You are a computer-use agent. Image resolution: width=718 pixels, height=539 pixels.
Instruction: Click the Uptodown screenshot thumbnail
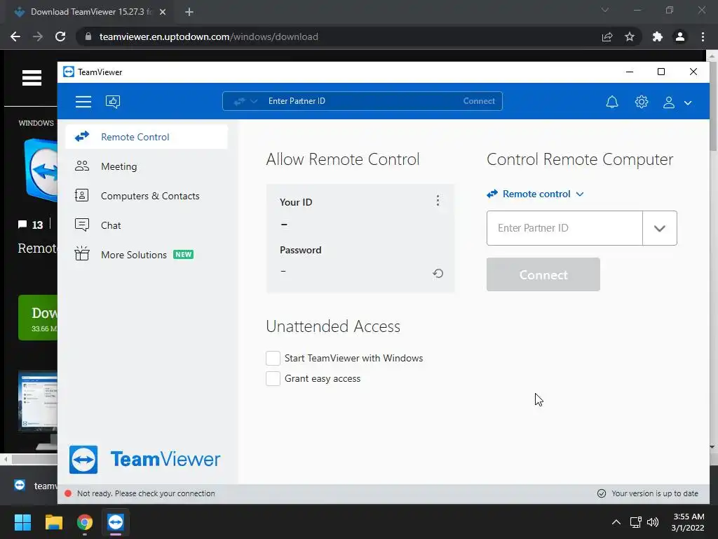38,401
